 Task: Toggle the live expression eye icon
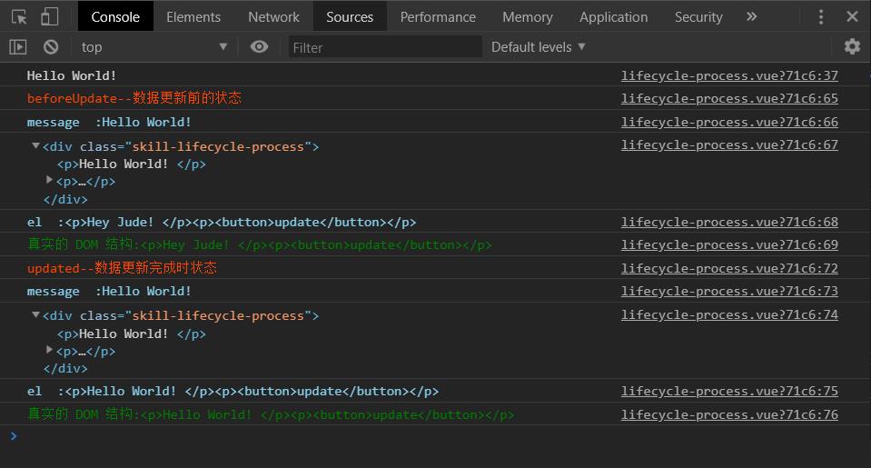coord(259,46)
